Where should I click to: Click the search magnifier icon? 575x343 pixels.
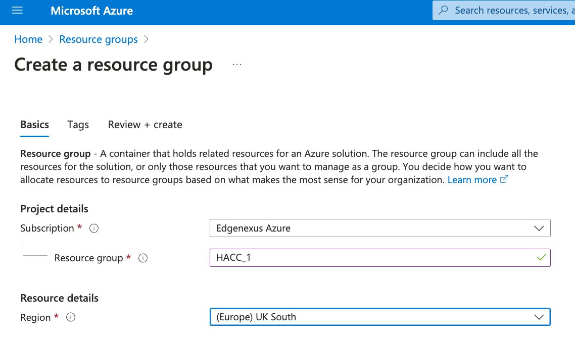pos(443,10)
